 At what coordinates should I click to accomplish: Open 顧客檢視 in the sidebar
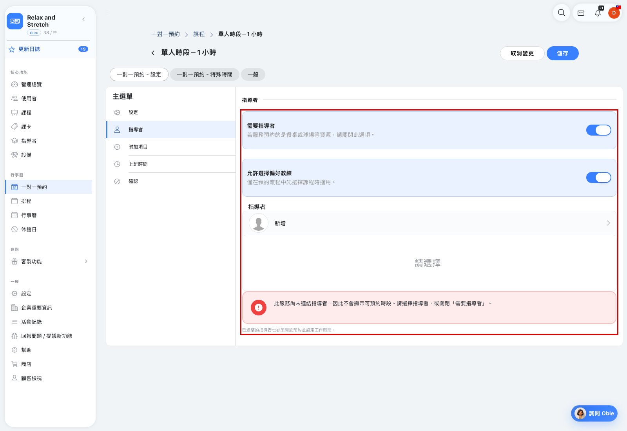click(x=49, y=378)
